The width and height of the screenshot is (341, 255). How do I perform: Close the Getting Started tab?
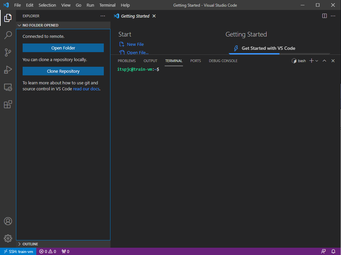click(154, 16)
